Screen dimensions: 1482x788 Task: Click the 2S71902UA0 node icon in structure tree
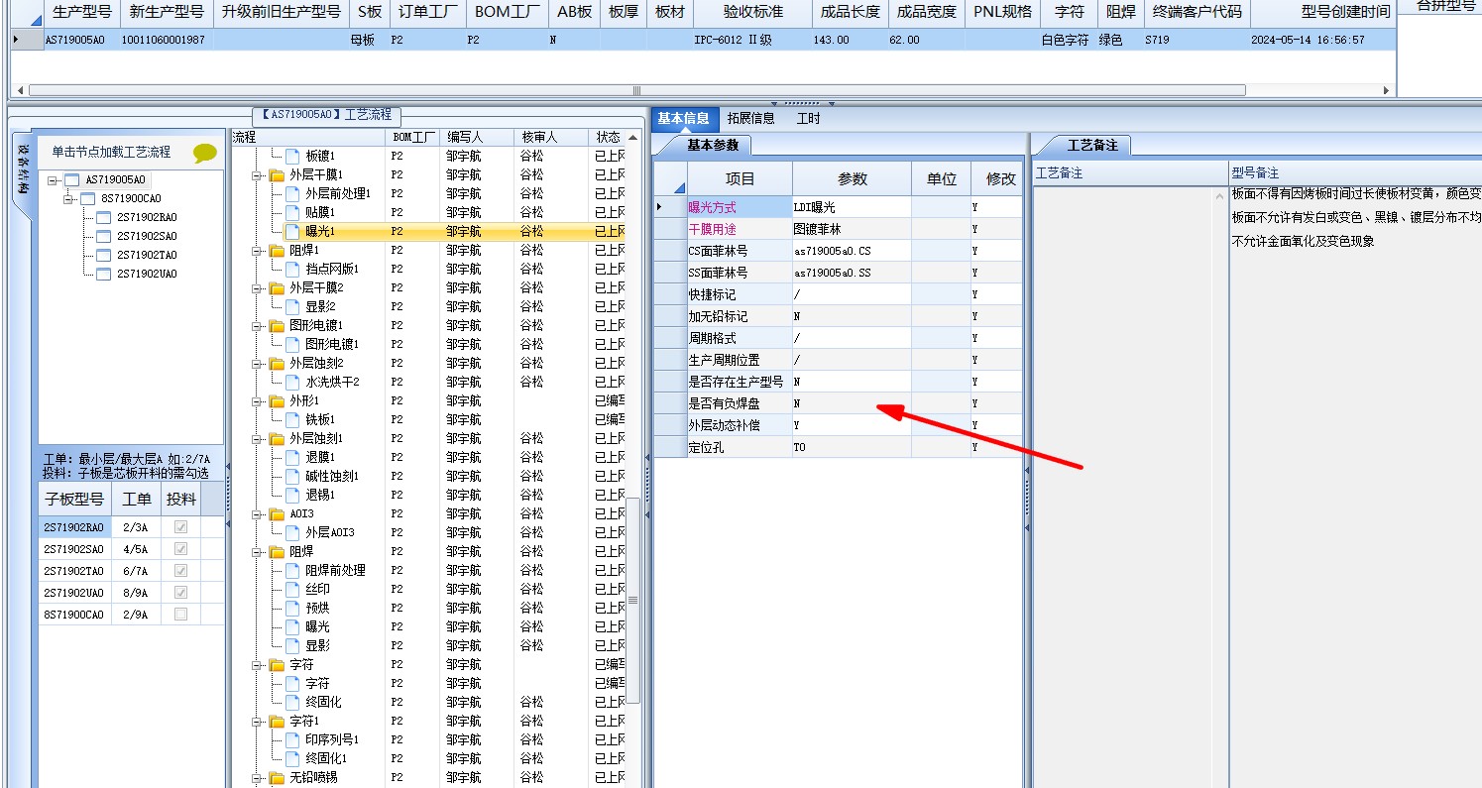pyautogui.click(x=103, y=274)
